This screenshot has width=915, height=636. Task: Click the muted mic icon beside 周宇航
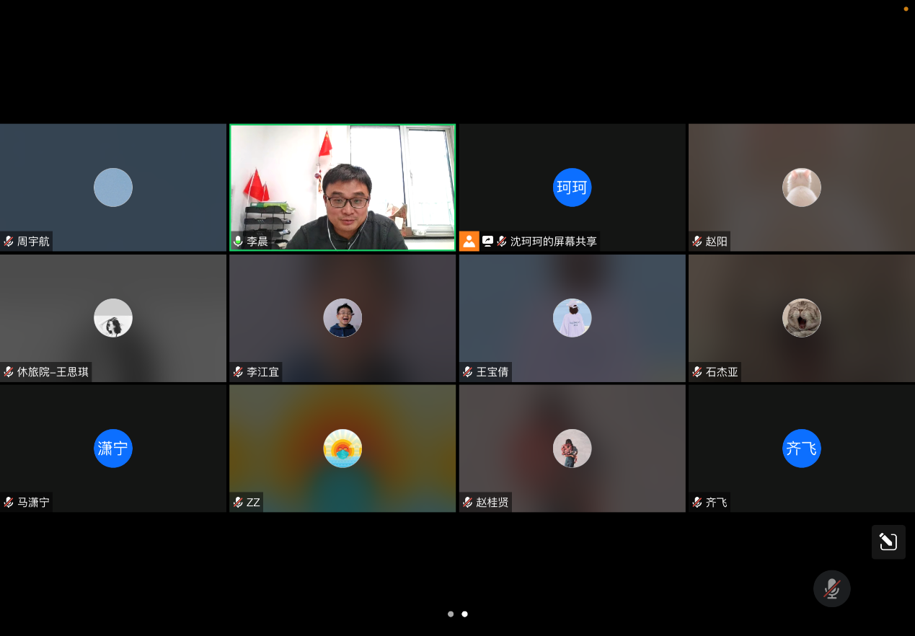pyautogui.click(x=9, y=242)
